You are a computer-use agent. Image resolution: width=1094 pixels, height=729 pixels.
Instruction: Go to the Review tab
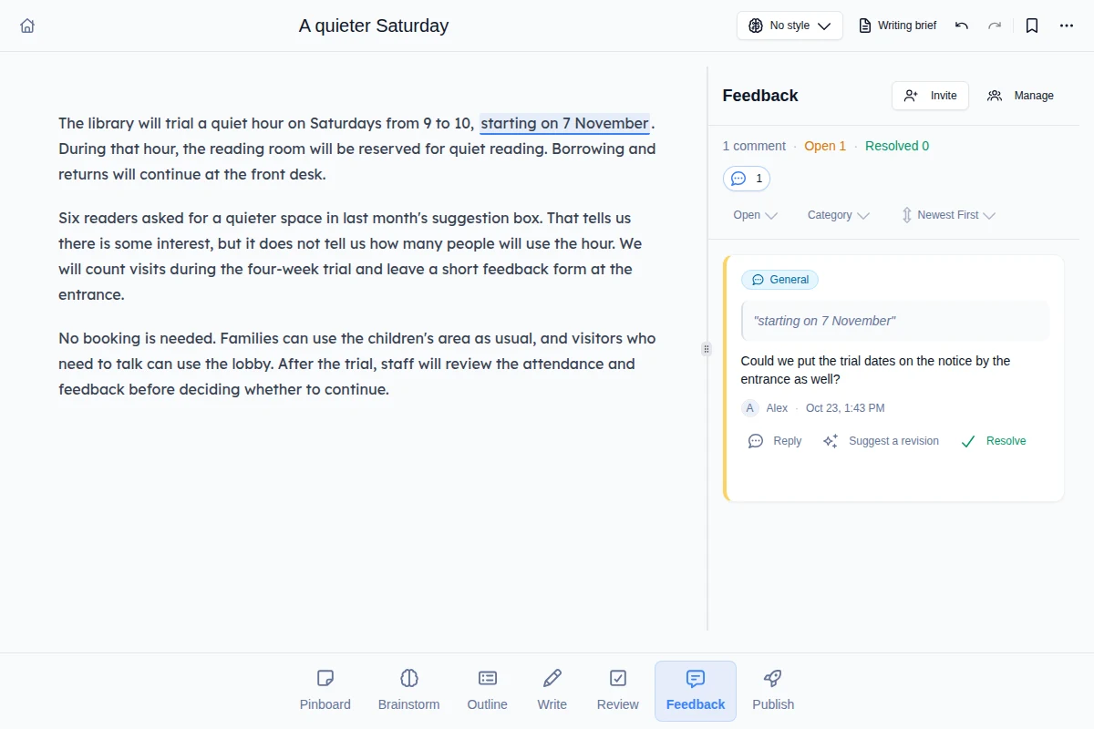618,691
